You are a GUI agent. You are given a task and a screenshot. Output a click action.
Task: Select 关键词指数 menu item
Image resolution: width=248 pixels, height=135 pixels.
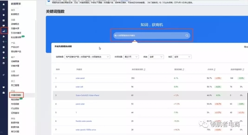click(16, 95)
